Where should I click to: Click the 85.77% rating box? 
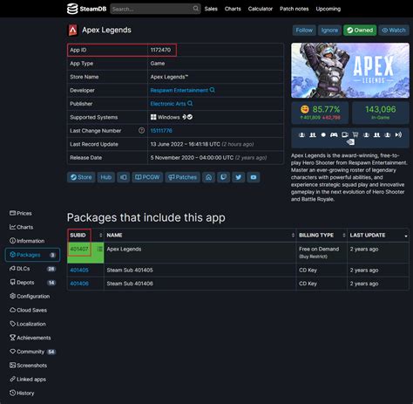(320, 113)
